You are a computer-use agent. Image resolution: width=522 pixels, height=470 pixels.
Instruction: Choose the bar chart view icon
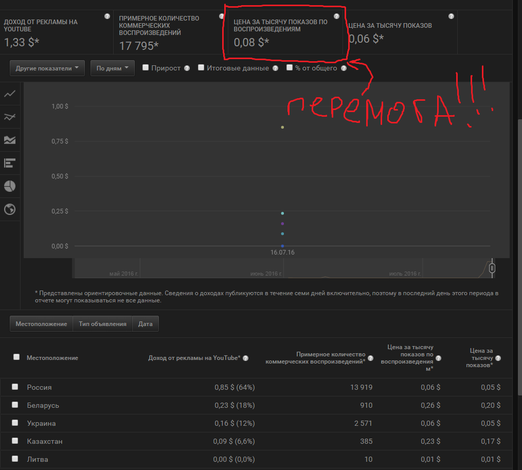[10, 164]
